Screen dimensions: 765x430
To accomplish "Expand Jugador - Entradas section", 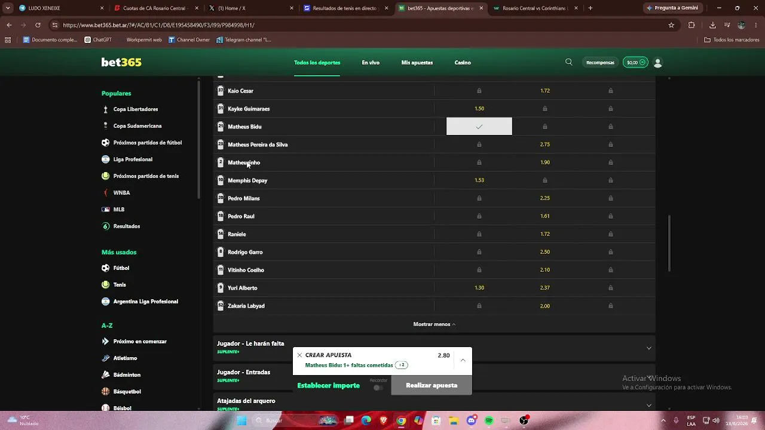I will 434,376.
